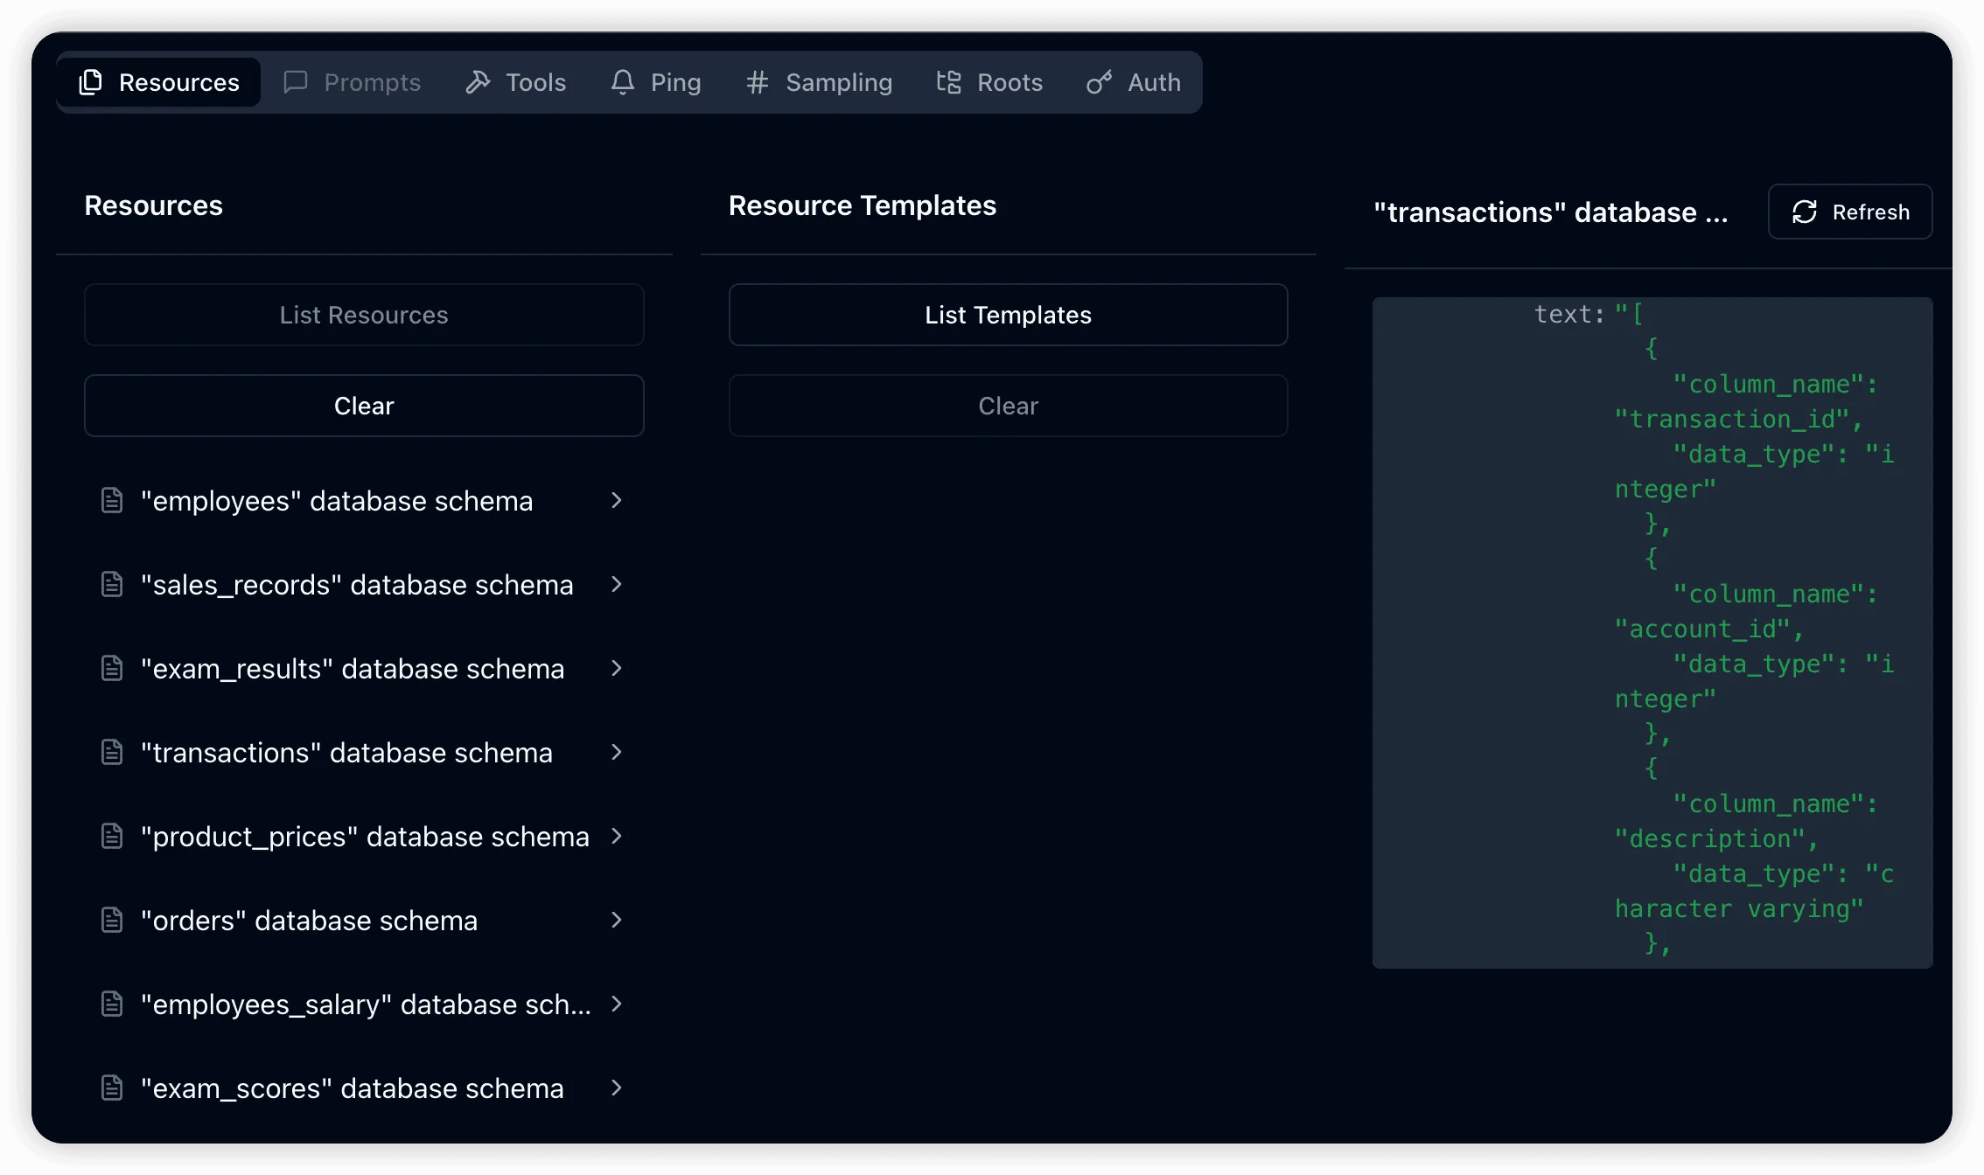Click inside the JSON text output panel
This screenshot has height=1175, width=1984.
tap(1652, 631)
